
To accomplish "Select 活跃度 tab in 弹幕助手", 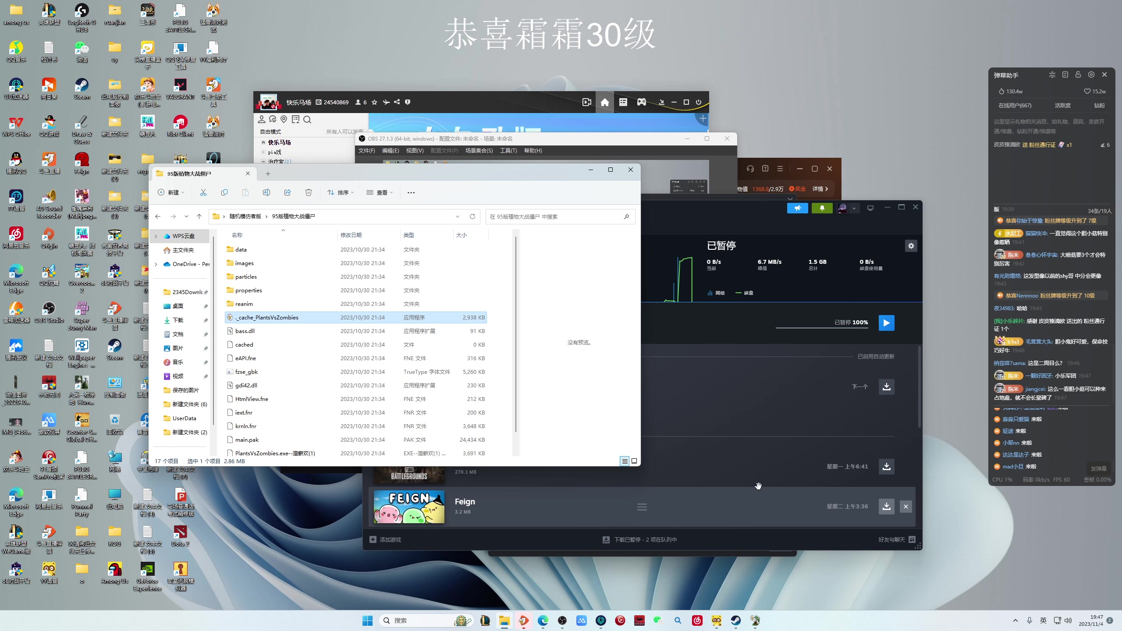I will tap(1063, 106).
